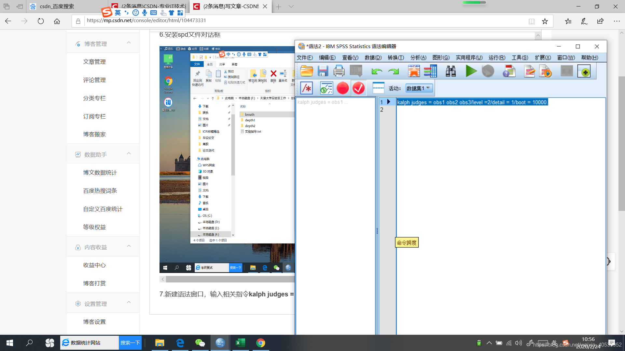
Task: Open 文章管理 in the blog sidebar
Action: 94,62
